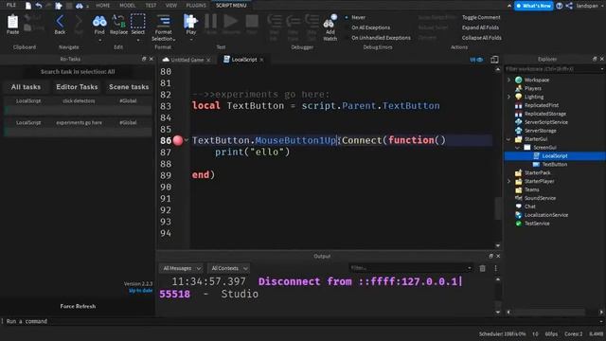Click the Explorer horizontal scrollbar
Image resolution: width=606 pixels, height=341 pixels.
(554, 312)
